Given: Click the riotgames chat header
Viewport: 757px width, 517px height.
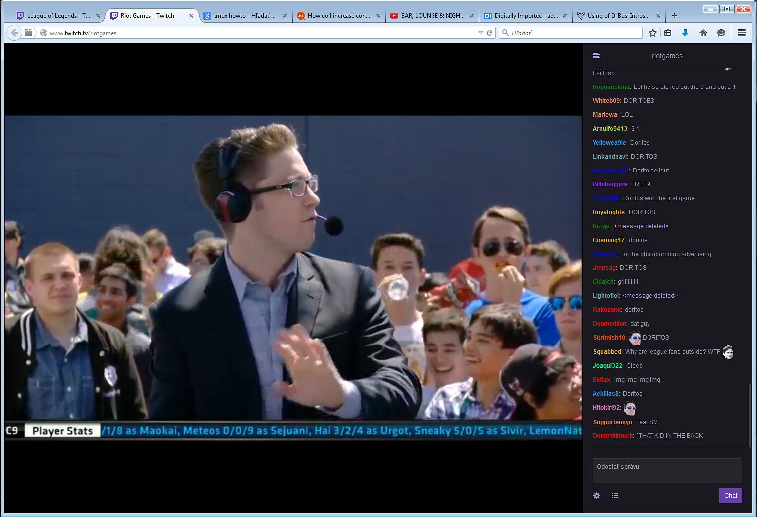Looking at the screenshot, I should (x=667, y=56).
